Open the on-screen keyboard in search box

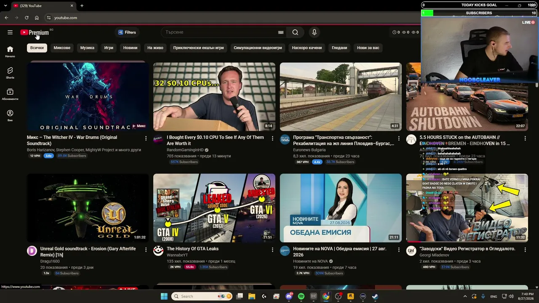pos(281,32)
